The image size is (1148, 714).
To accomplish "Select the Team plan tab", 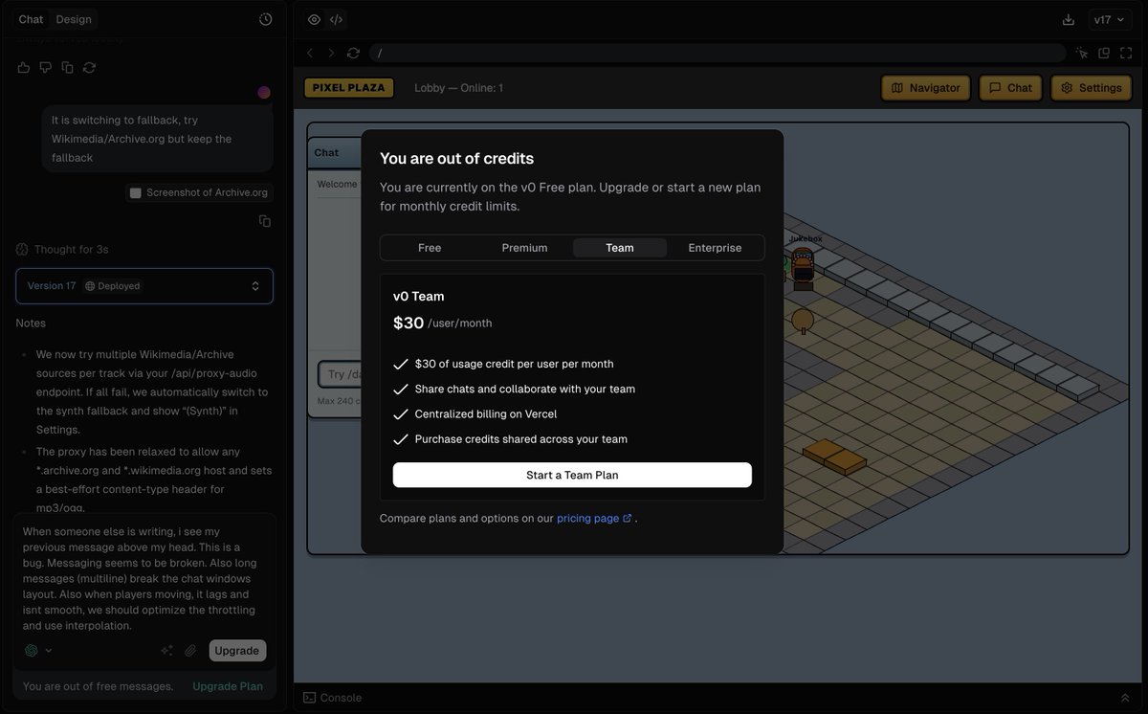I will (620, 248).
